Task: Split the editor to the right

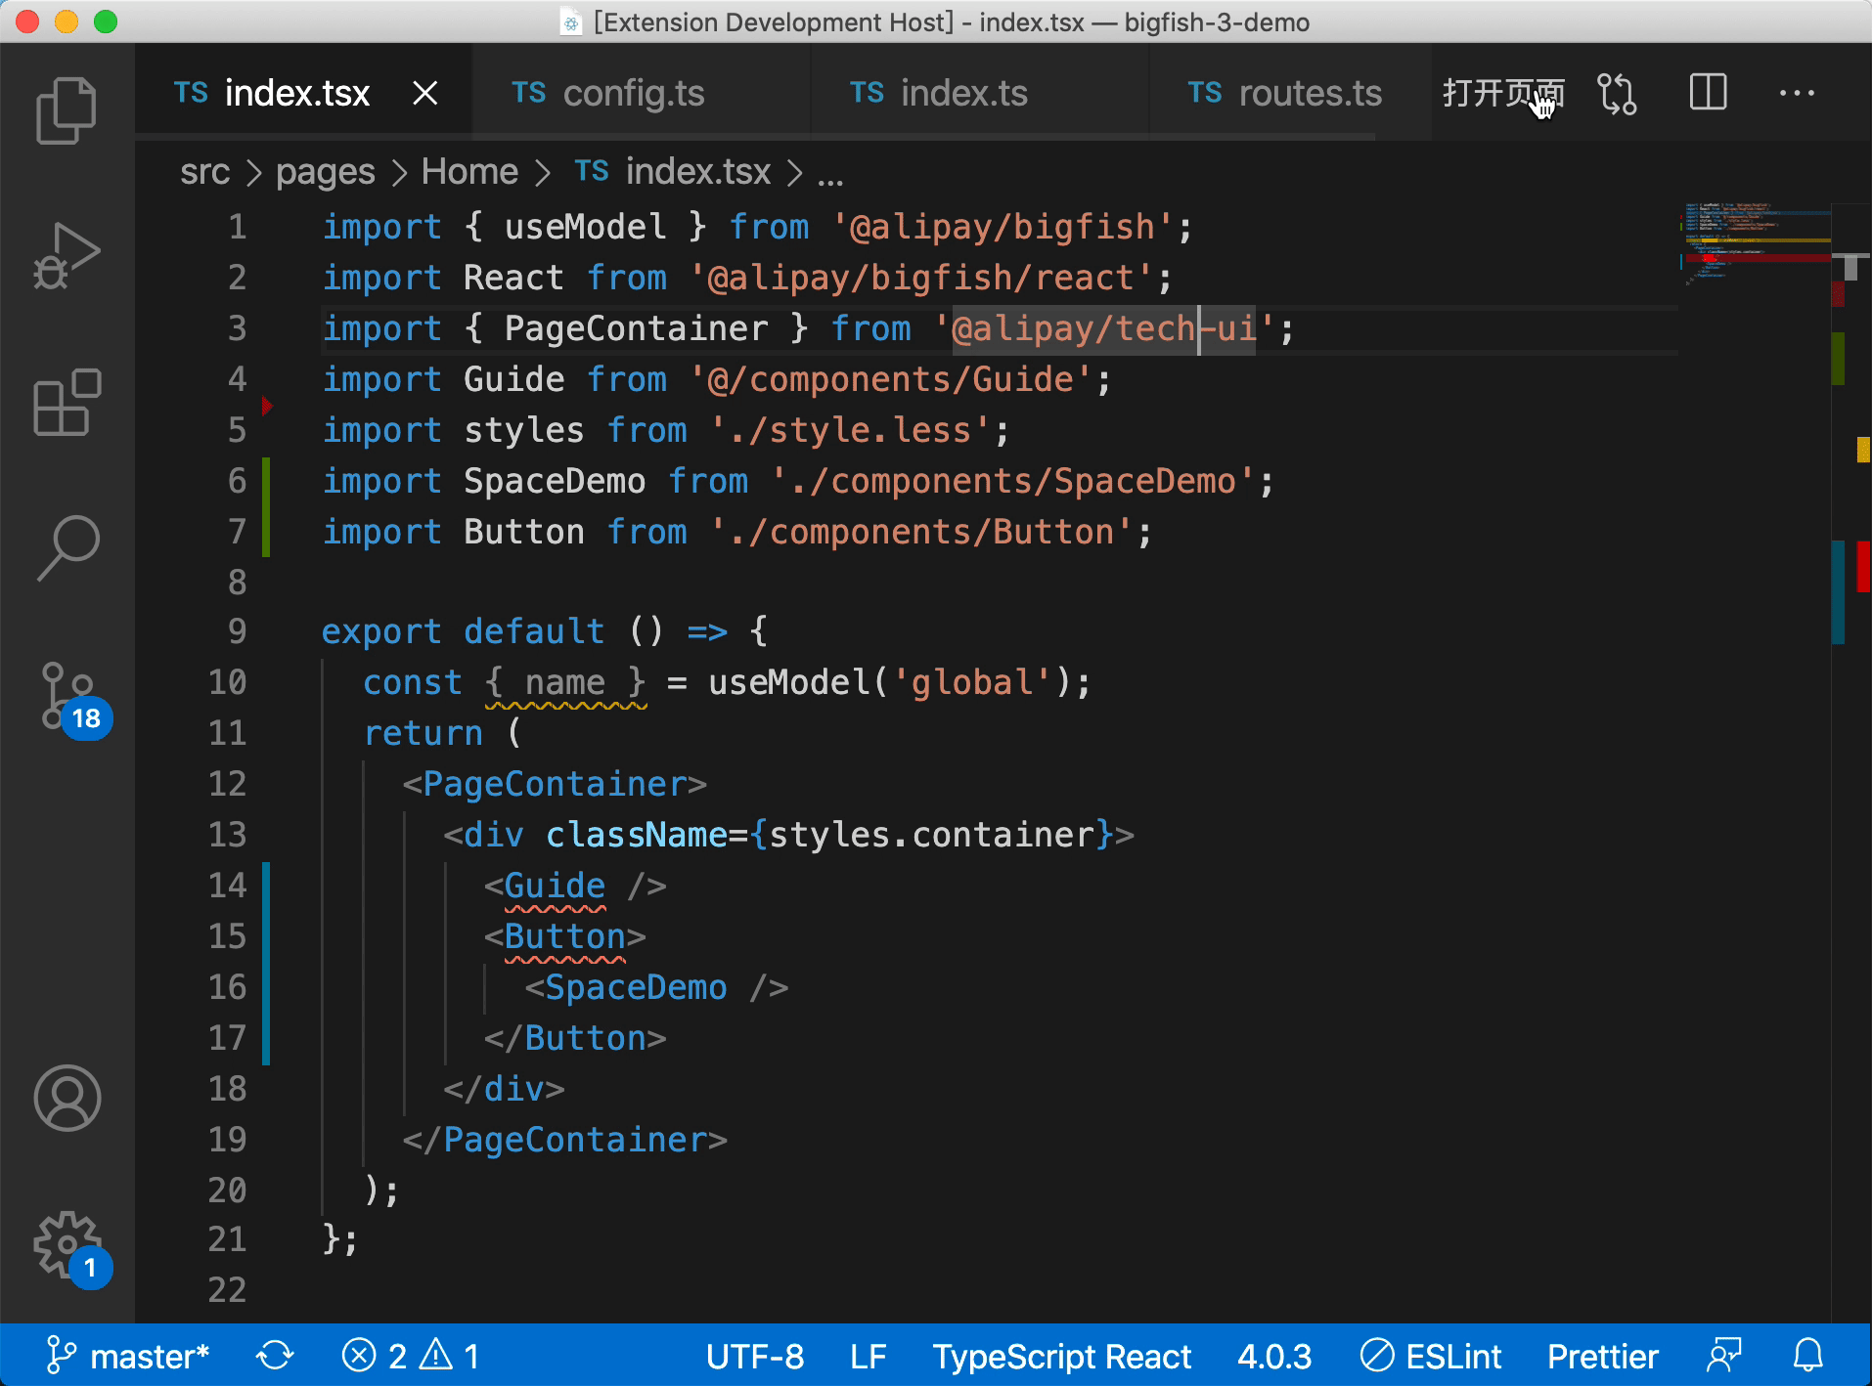Action: point(1708,93)
